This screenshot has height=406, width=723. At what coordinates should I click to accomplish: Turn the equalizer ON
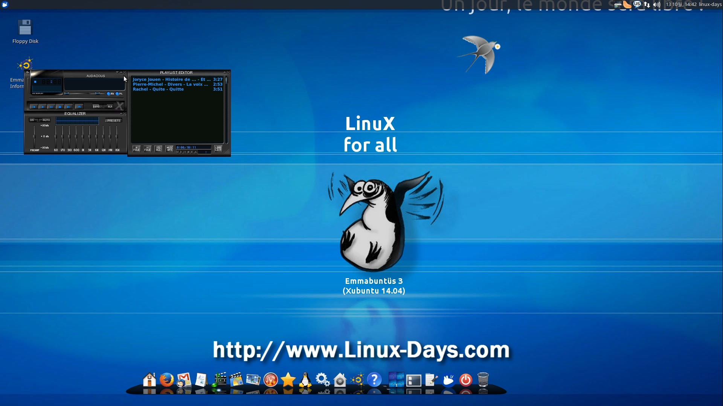pos(34,120)
